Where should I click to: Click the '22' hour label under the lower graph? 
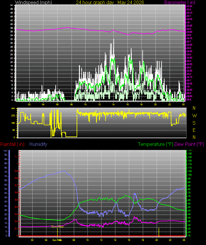click(x=170, y=240)
